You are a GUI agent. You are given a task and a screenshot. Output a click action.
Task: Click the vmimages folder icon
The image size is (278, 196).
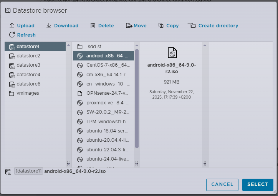(12, 93)
